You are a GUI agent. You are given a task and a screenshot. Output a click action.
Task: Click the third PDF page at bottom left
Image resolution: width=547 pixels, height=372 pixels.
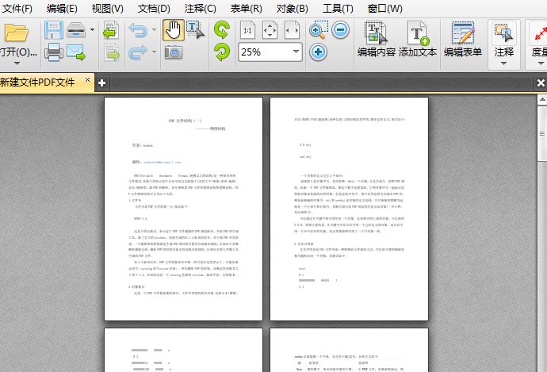(183, 350)
